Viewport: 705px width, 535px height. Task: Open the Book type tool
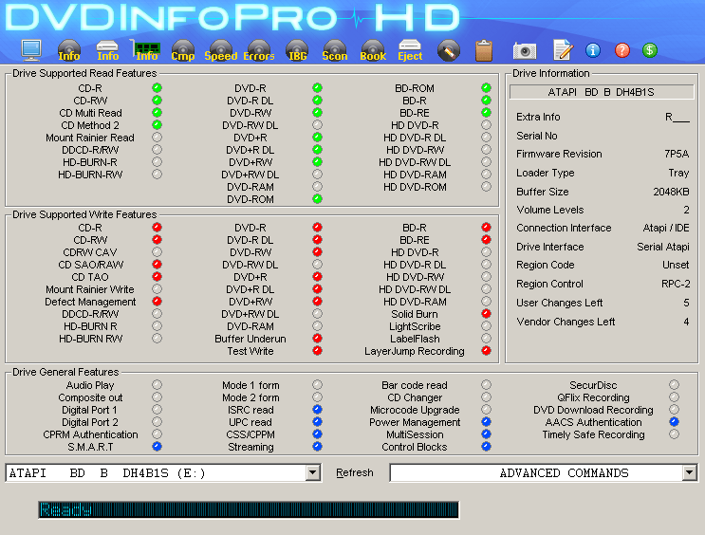tap(373, 50)
